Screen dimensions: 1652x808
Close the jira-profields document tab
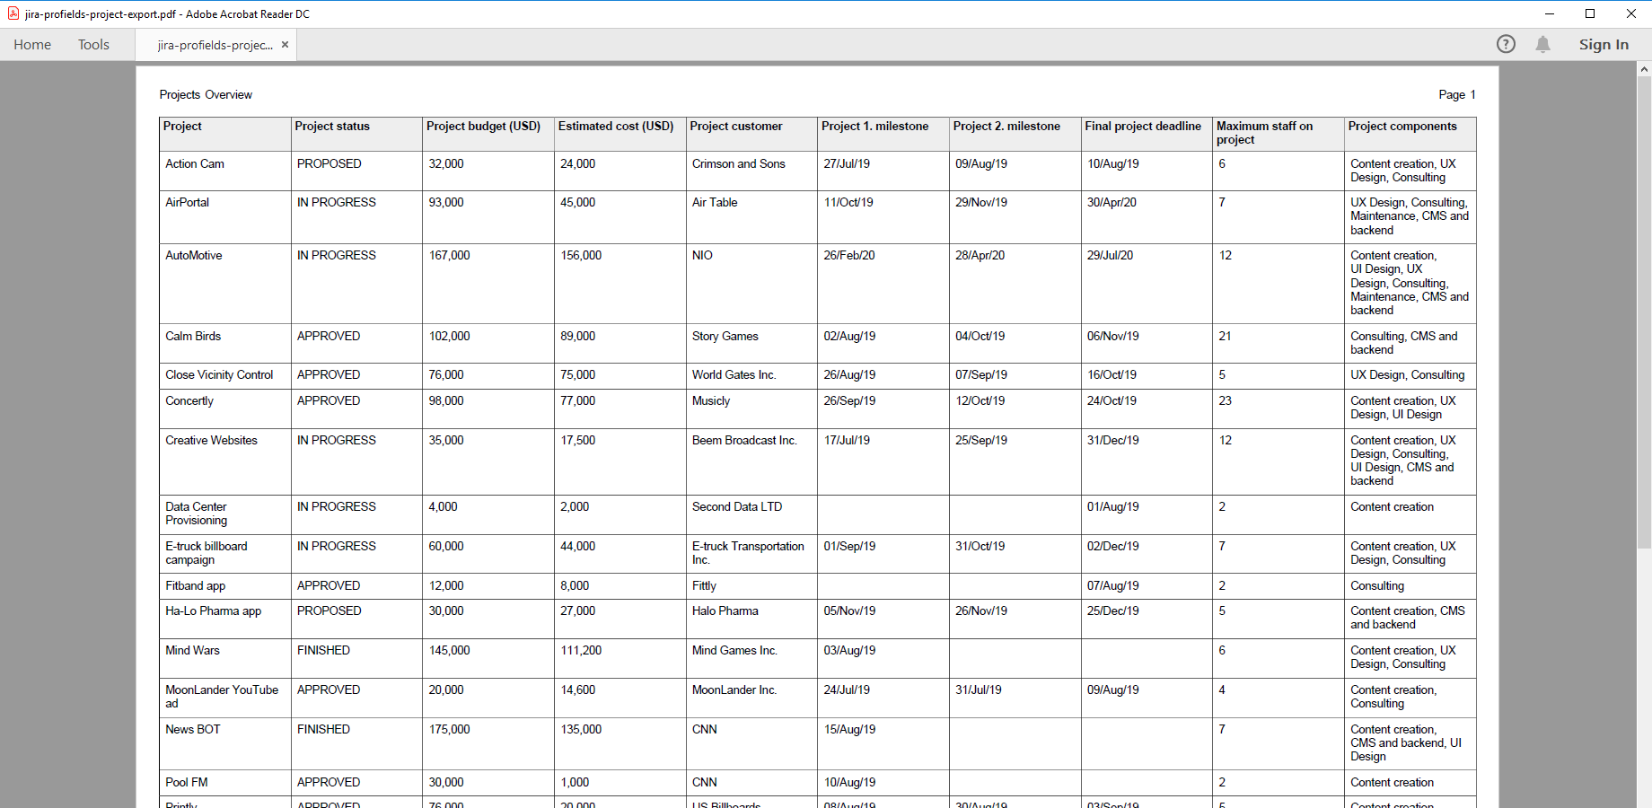(x=285, y=45)
